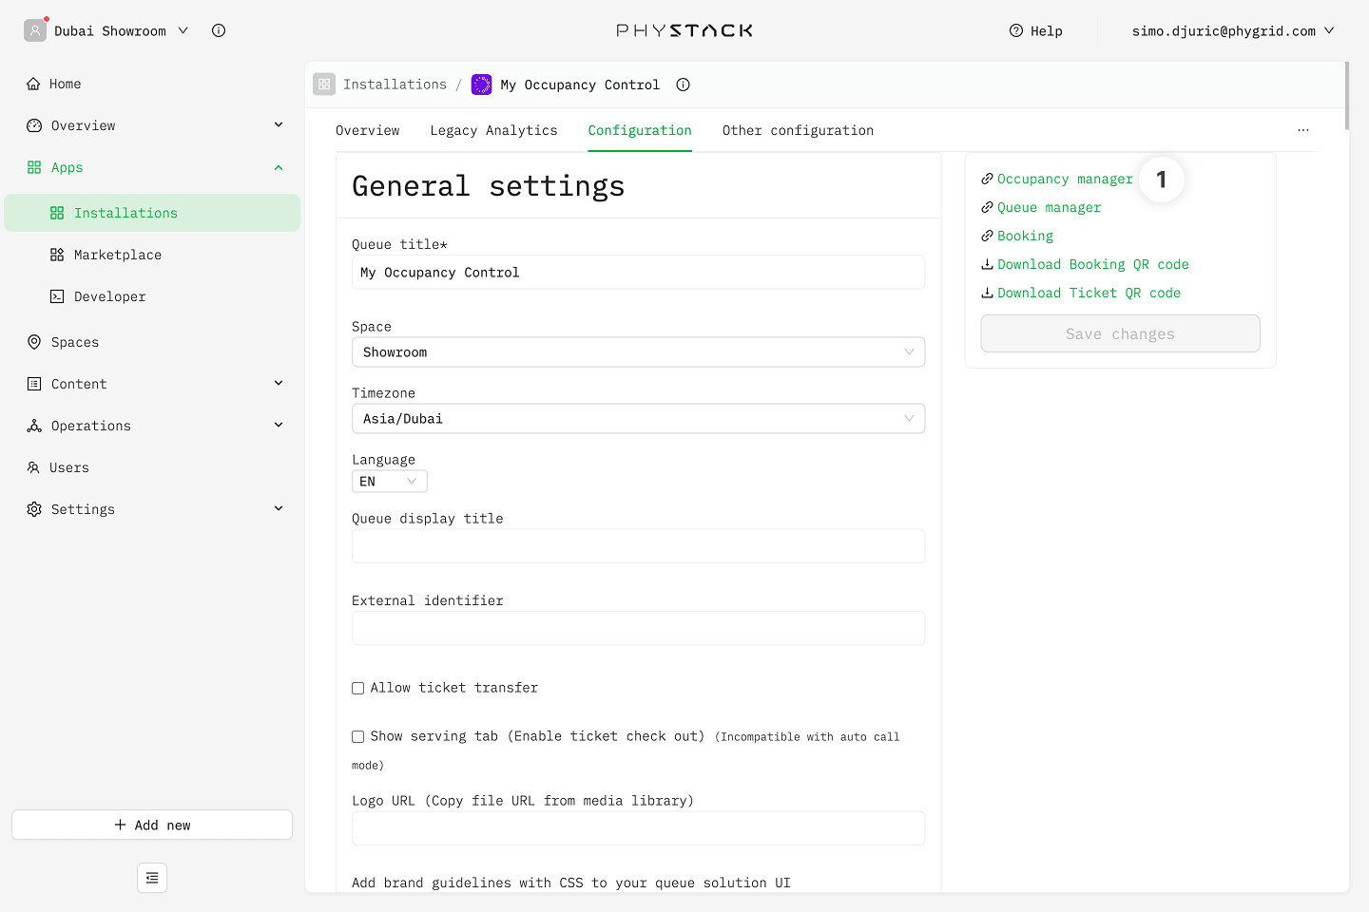Click the Marketplace icon in Apps menu
This screenshot has height=912, width=1369.
click(57, 255)
